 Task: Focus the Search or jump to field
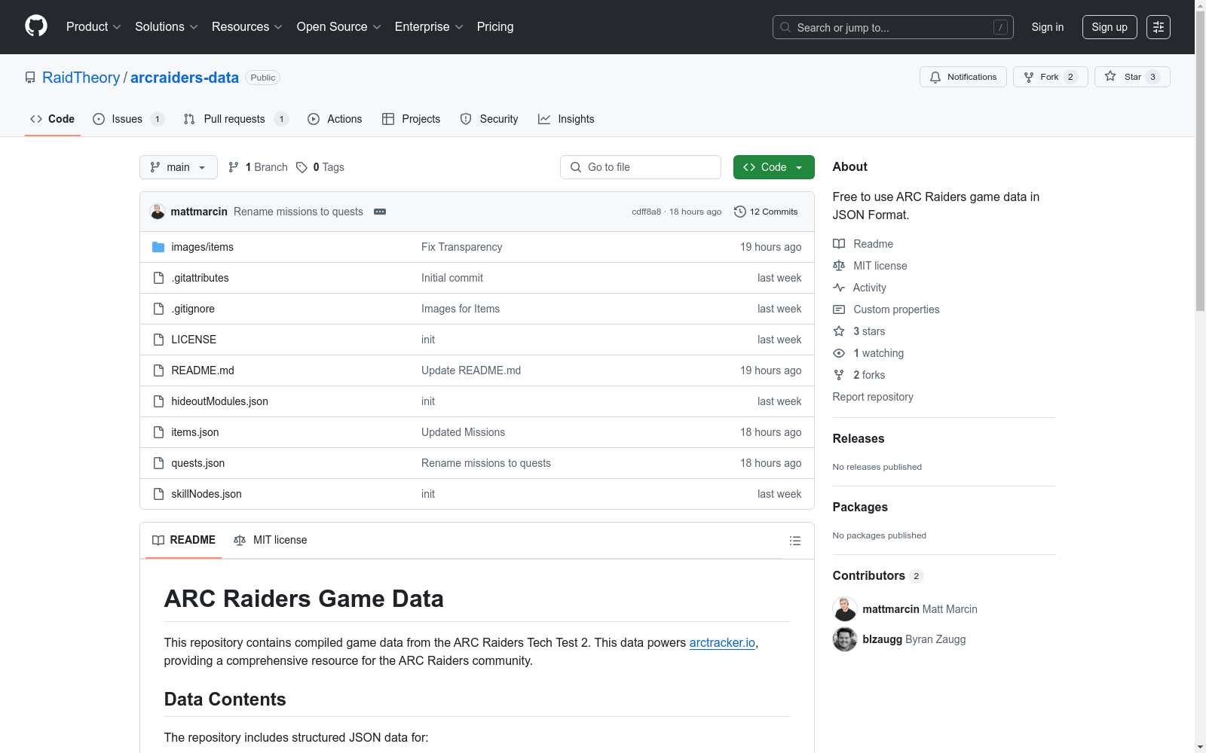pos(893,27)
